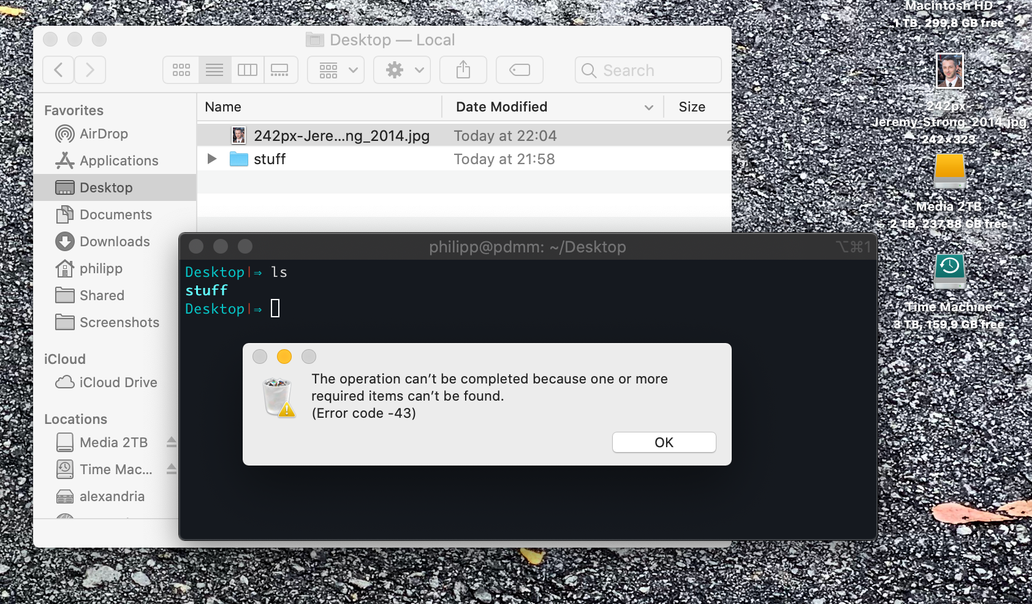Select the Time Machine drive desktop icon
The image size is (1032, 604).
pos(949,271)
